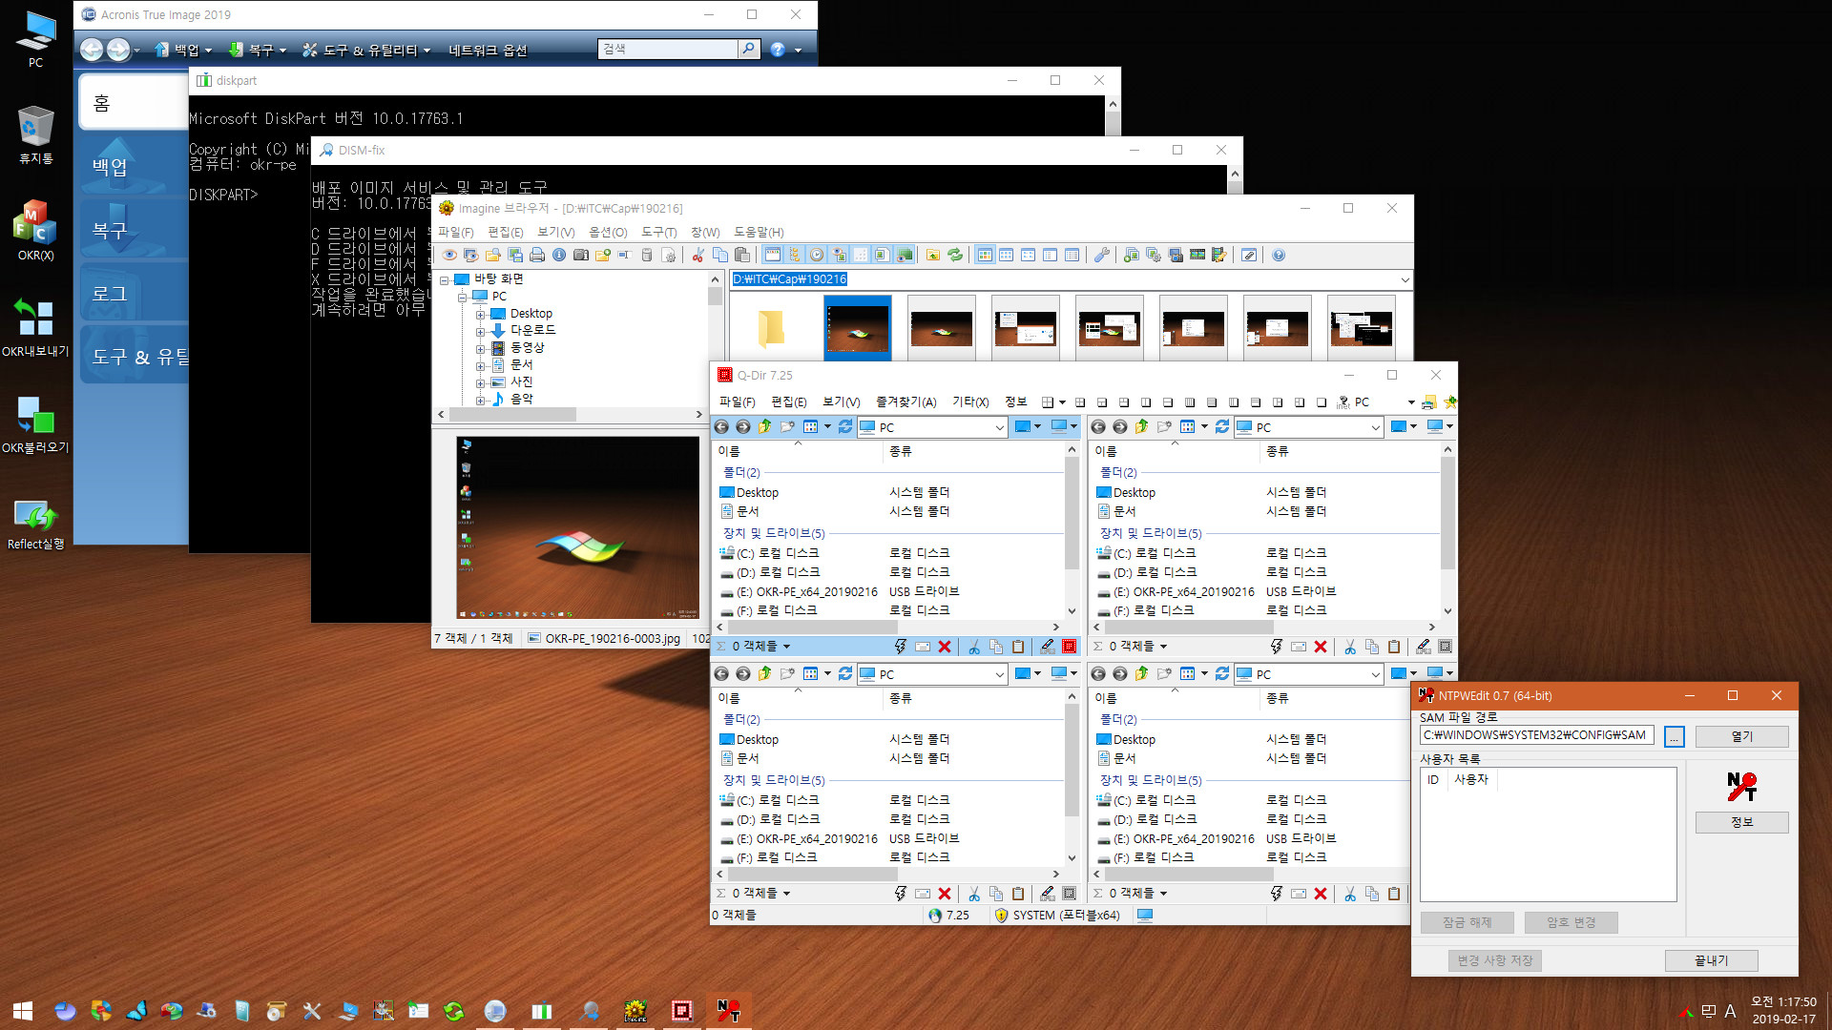
Task: Open the 도움말(H) menu in Imagine
Action: pyautogui.click(x=759, y=233)
